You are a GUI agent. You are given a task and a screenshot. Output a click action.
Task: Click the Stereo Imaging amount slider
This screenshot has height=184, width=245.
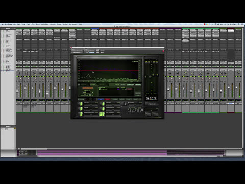113,110
